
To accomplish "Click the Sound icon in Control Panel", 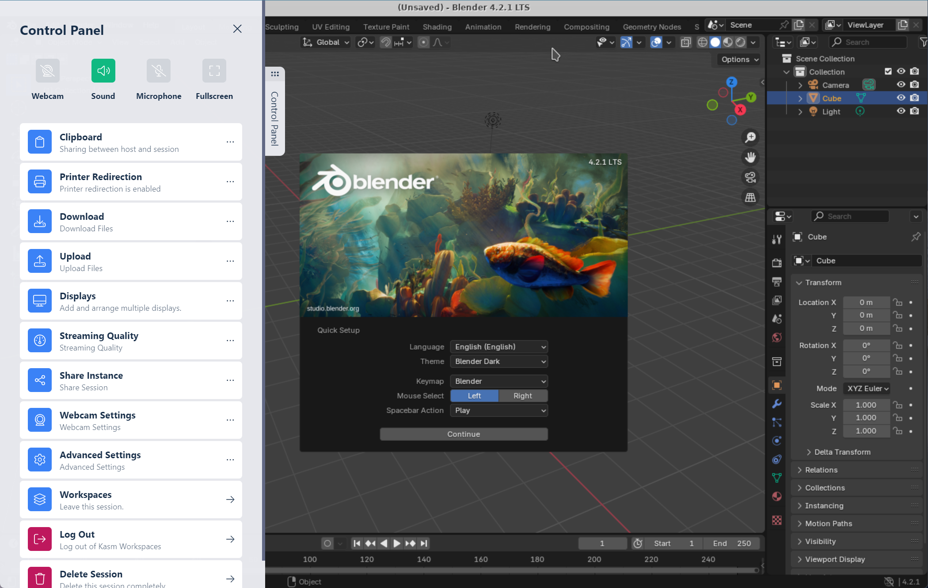I will coord(103,71).
